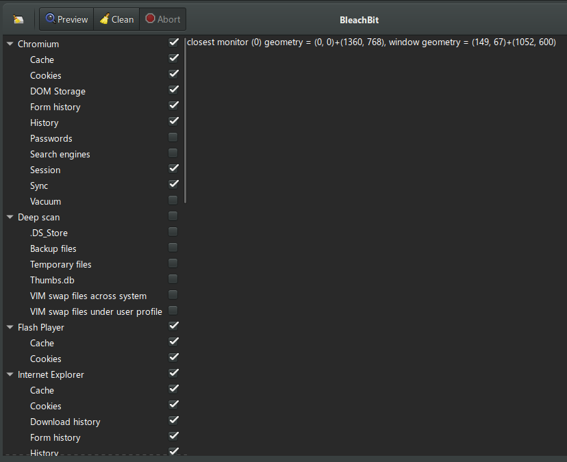567x462 pixels.
Task: Select the Vacuum row label
Action: tap(46, 202)
